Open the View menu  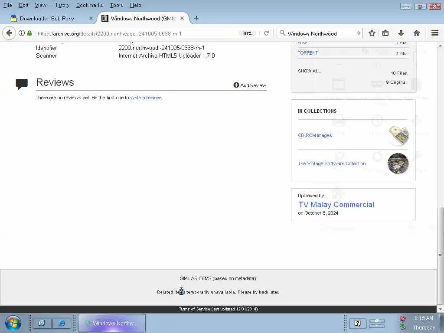[x=40, y=5]
